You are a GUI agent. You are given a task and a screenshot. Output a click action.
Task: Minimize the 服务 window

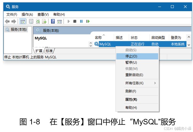click(x=160, y=7)
